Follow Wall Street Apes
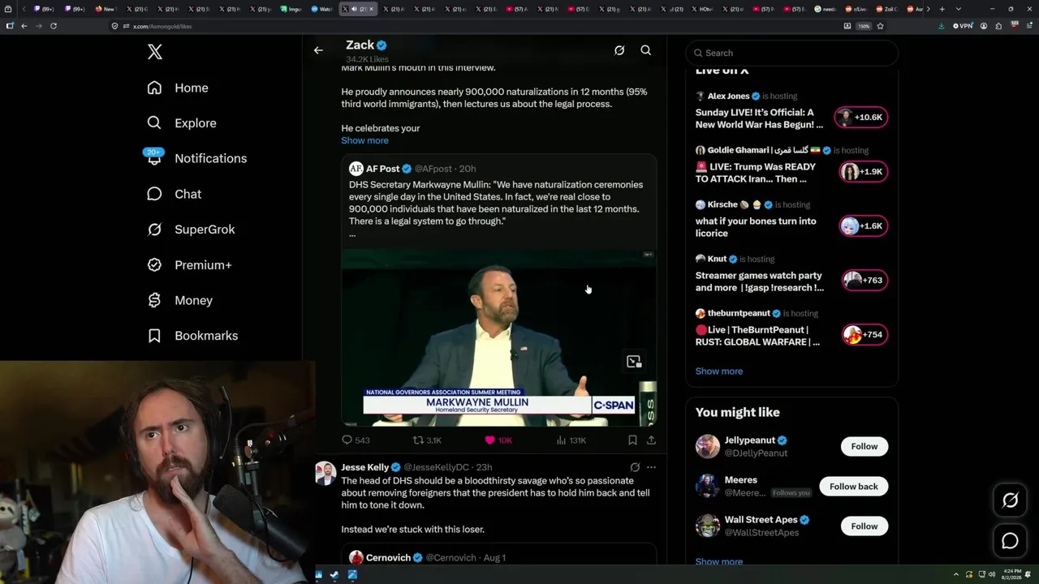The image size is (1039, 584). point(864,526)
